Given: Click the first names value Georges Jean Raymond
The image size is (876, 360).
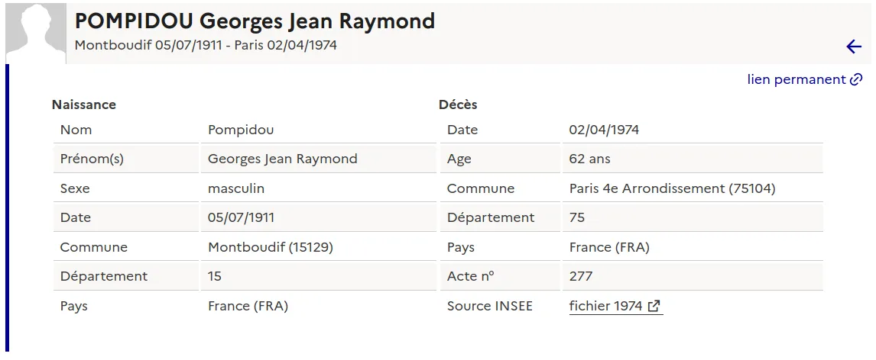Looking at the screenshot, I should pyautogui.click(x=282, y=159).
